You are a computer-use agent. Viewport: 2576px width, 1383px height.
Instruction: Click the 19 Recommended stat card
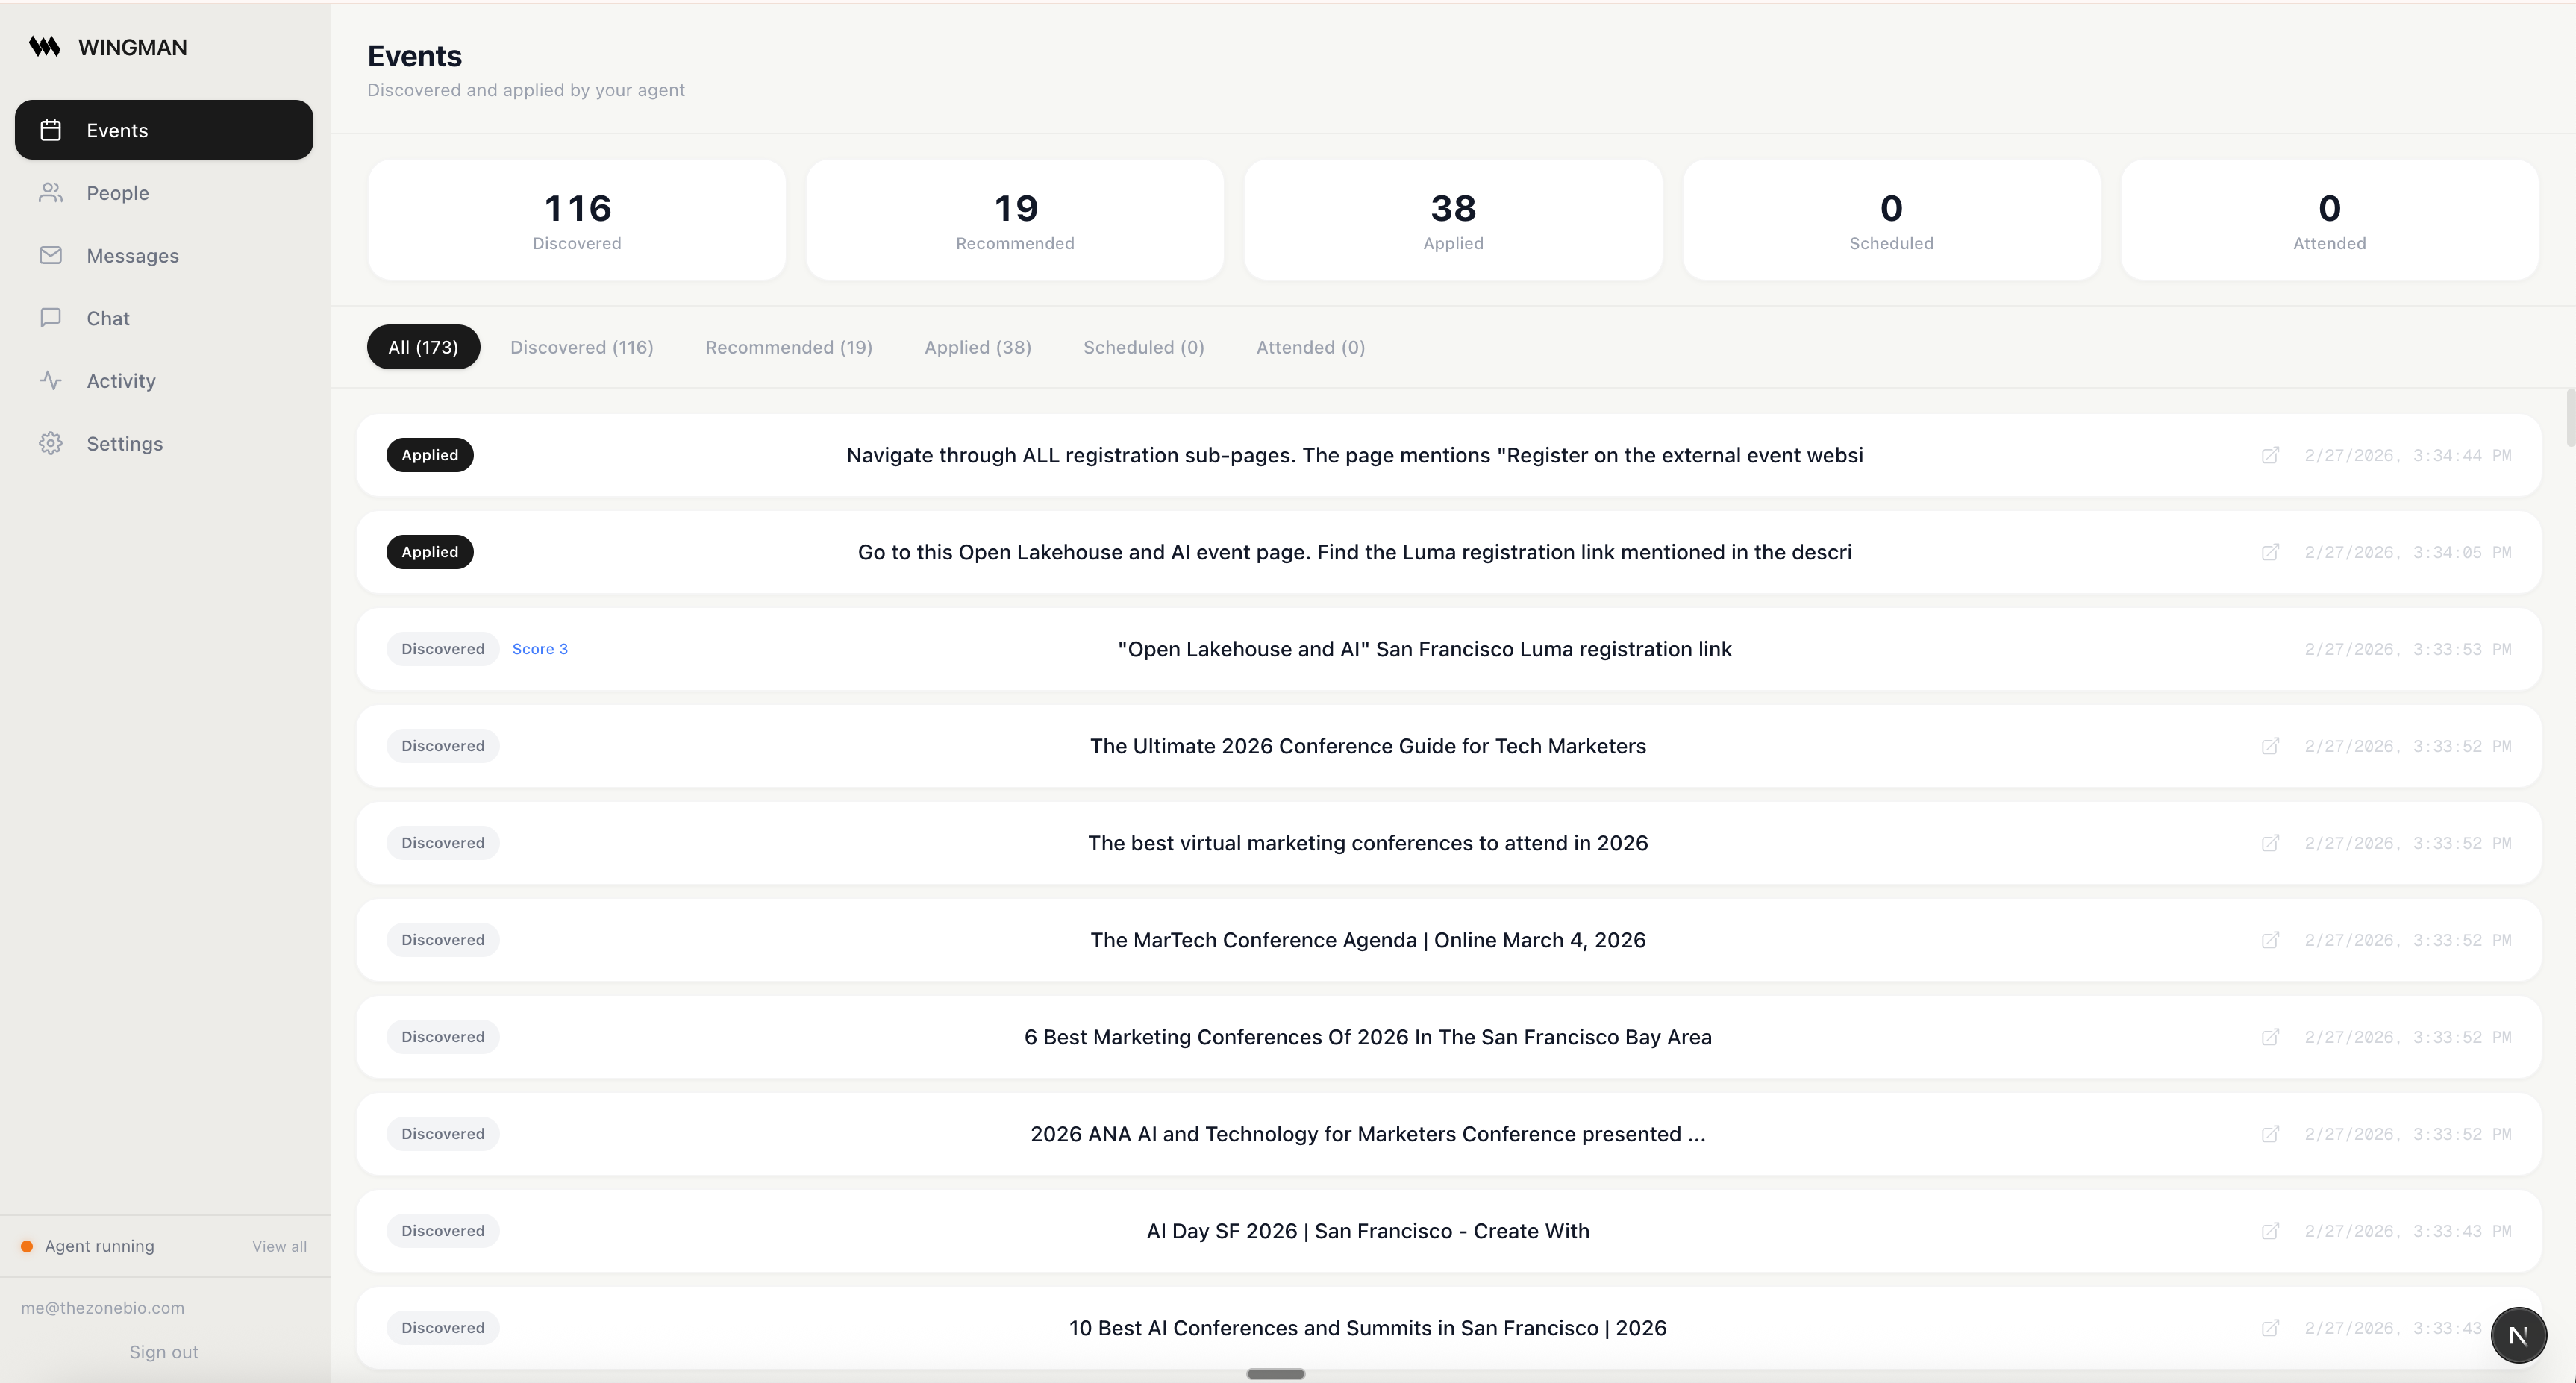coord(1014,220)
